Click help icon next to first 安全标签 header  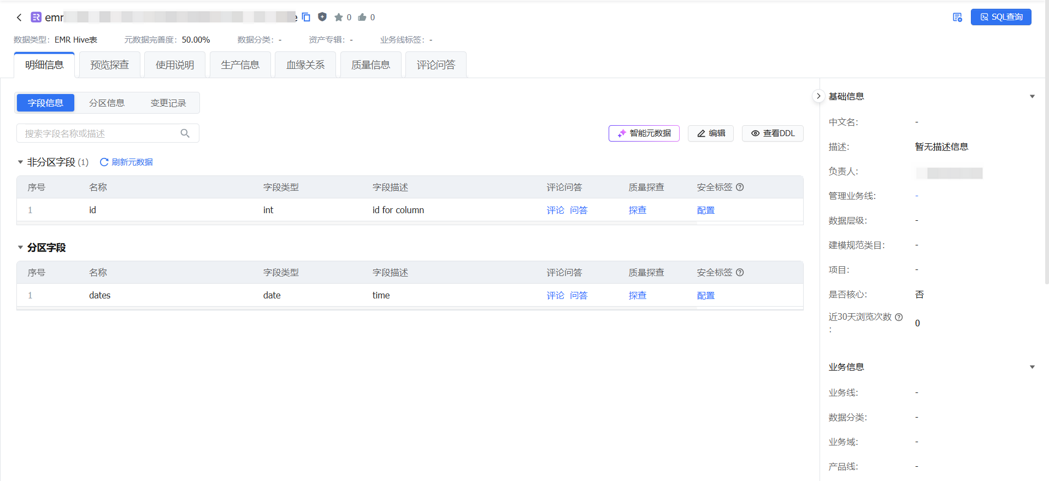coord(740,187)
